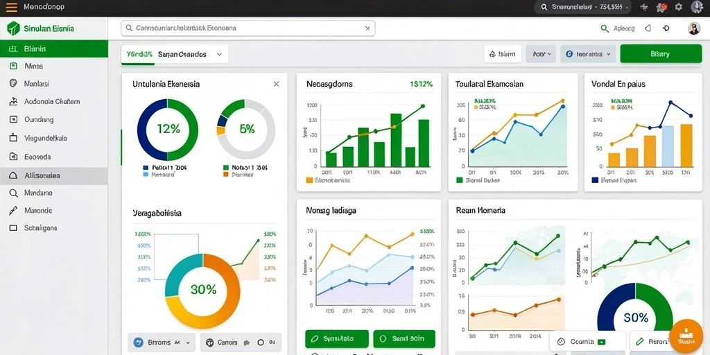Open Aodonoia Ckaitern sidebar chart icon
710x355 pixels.
click(13, 101)
